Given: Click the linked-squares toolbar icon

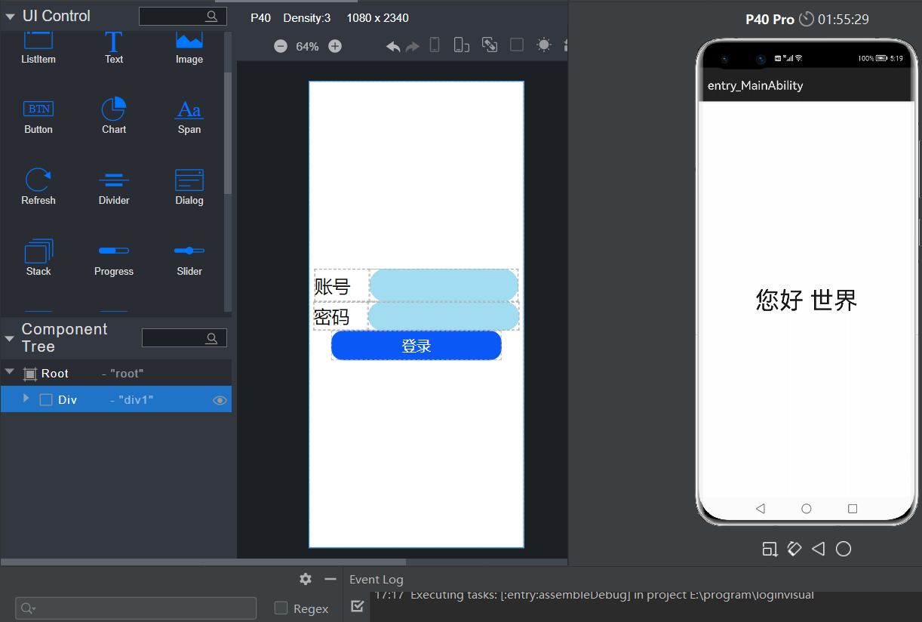Looking at the screenshot, I should click(490, 45).
